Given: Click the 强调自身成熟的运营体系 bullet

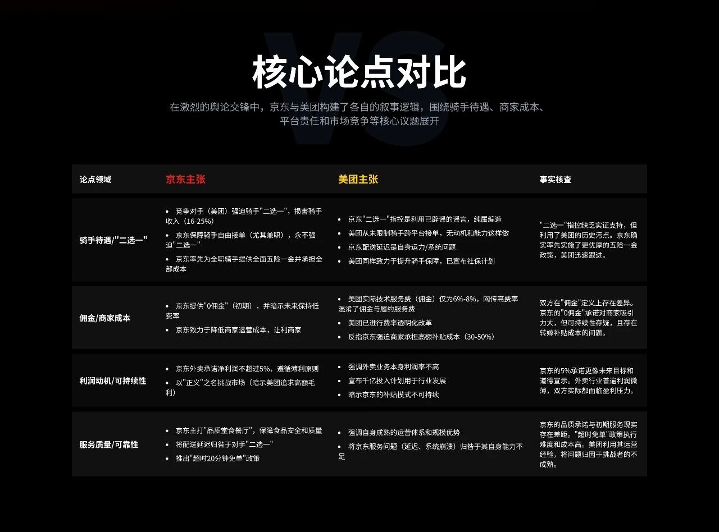Looking at the screenshot, I should tap(403, 433).
